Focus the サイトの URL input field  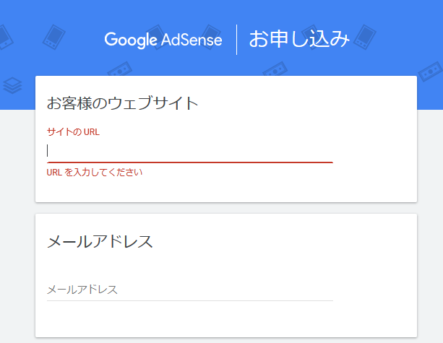189,150
